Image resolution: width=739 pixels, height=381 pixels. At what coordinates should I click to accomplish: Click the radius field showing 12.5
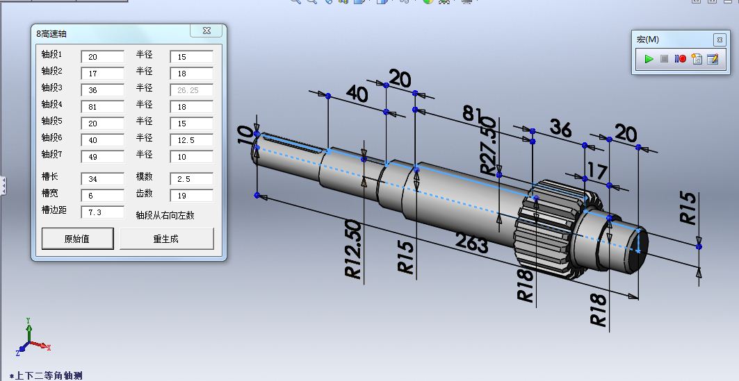tap(191, 140)
